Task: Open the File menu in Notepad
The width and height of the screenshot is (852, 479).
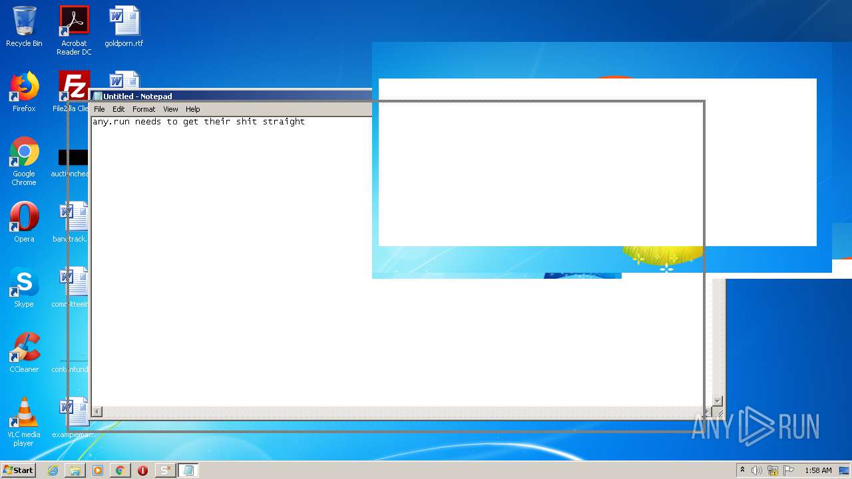Action: pyautogui.click(x=99, y=109)
